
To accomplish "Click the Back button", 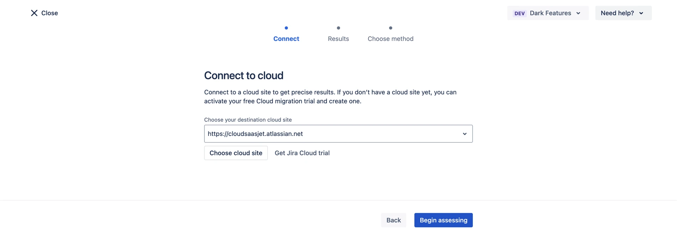I will coord(394,220).
